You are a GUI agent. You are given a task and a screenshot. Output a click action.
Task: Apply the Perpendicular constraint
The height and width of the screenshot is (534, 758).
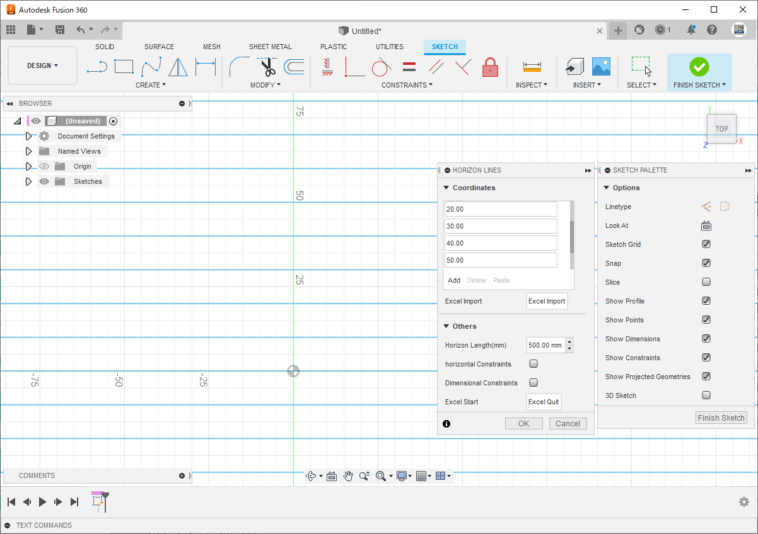coord(463,66)
